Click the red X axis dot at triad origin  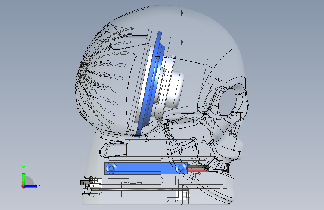click(x=23, y=186)
